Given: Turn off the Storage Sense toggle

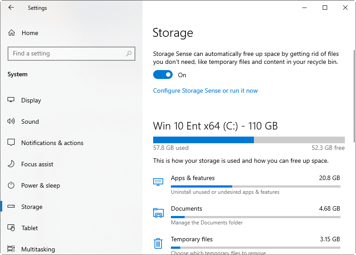Looking at the screenshot, I should pos(162,75).
